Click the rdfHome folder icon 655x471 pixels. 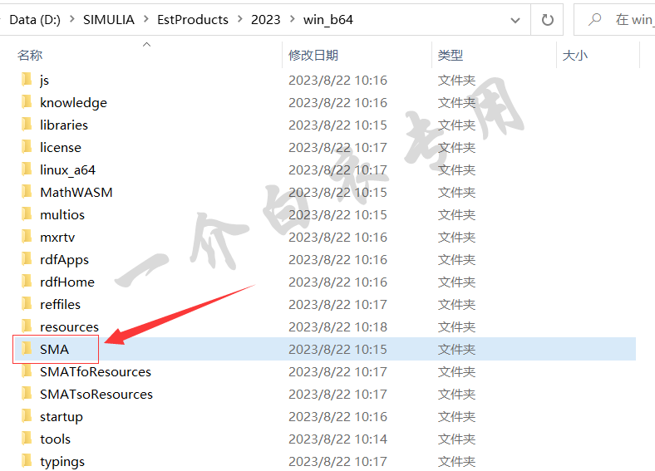[x=27, y=282]
